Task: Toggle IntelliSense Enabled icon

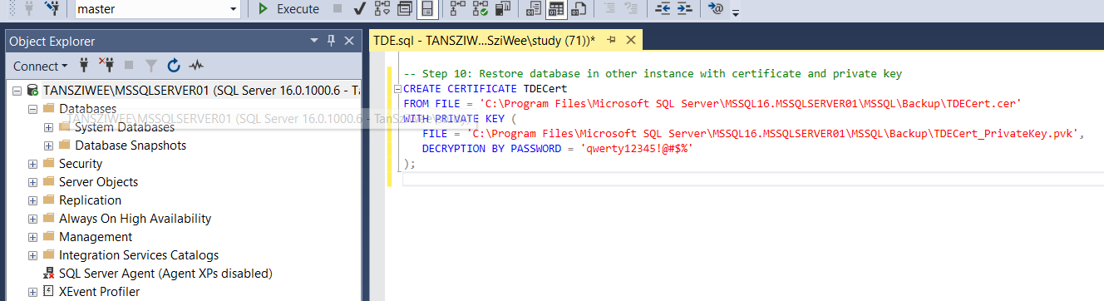Action: [426, 9]
